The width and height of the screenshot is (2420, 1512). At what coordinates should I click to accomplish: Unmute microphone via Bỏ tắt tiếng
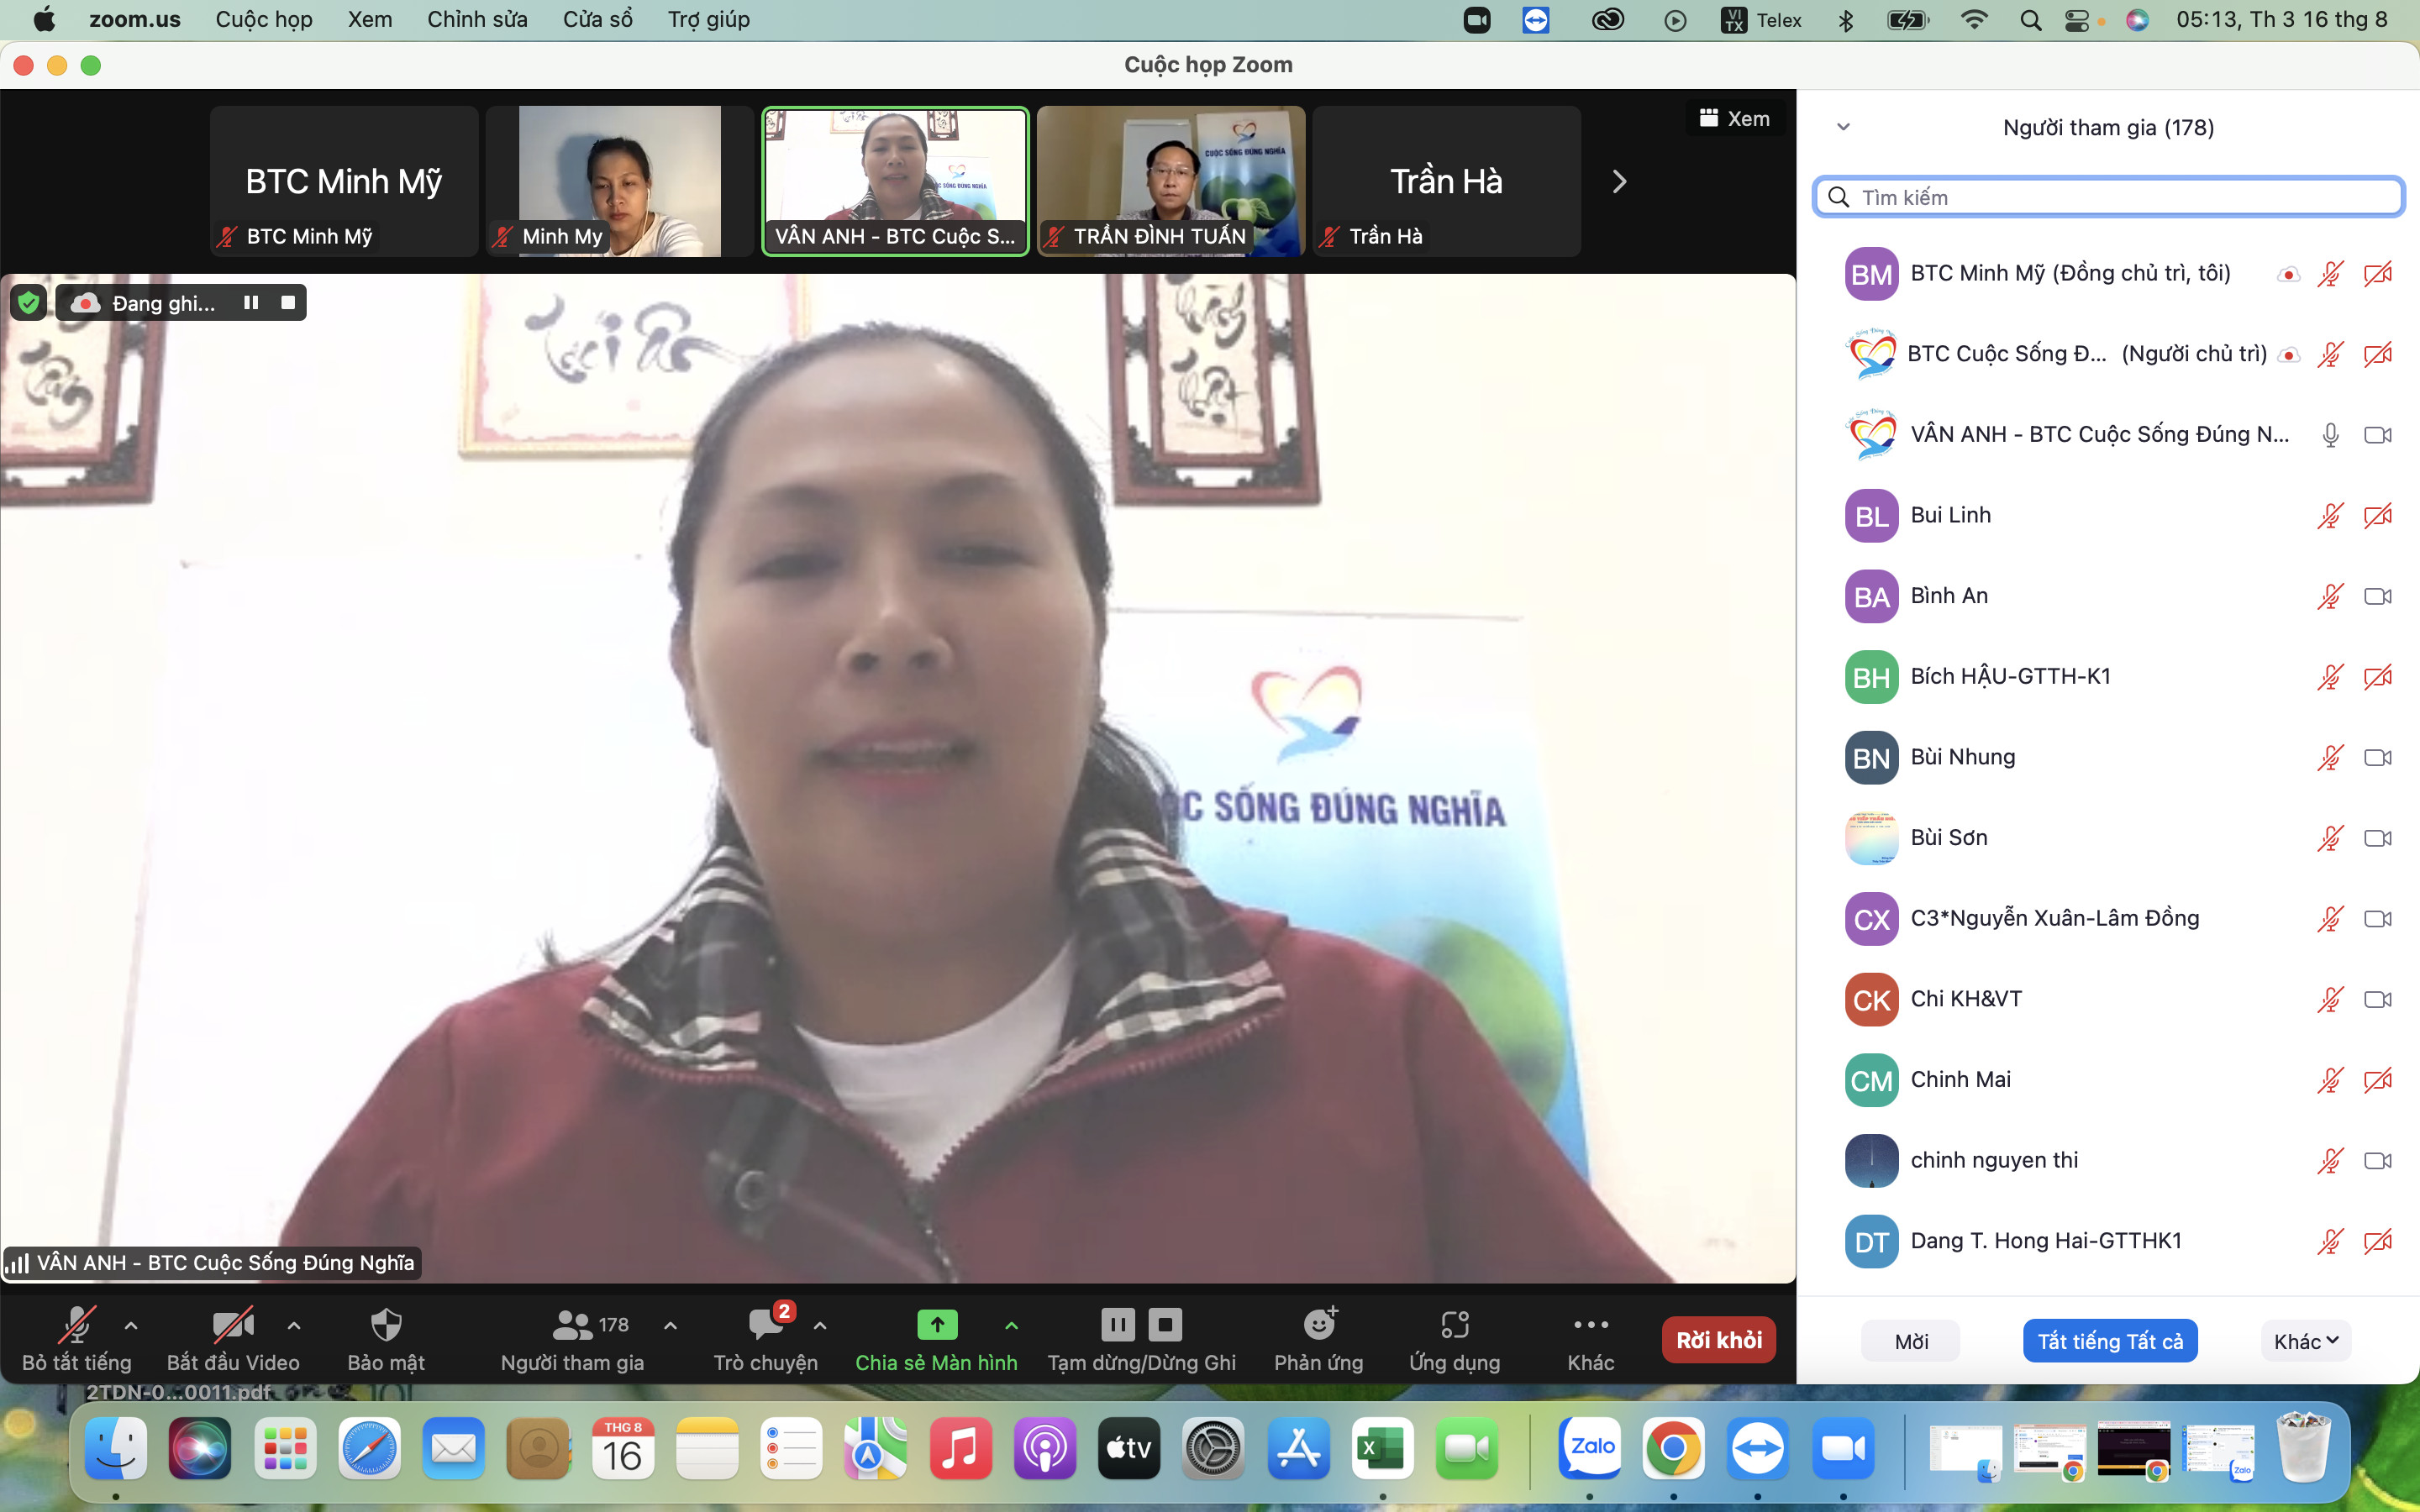pyautogui.click(x=76, y=1326)
